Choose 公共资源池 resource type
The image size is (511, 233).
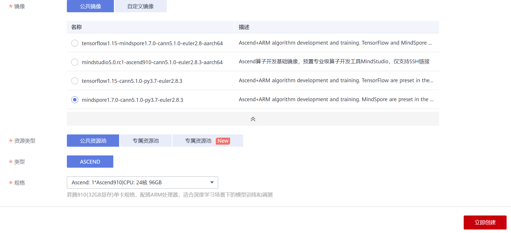(x=93, y=141)
